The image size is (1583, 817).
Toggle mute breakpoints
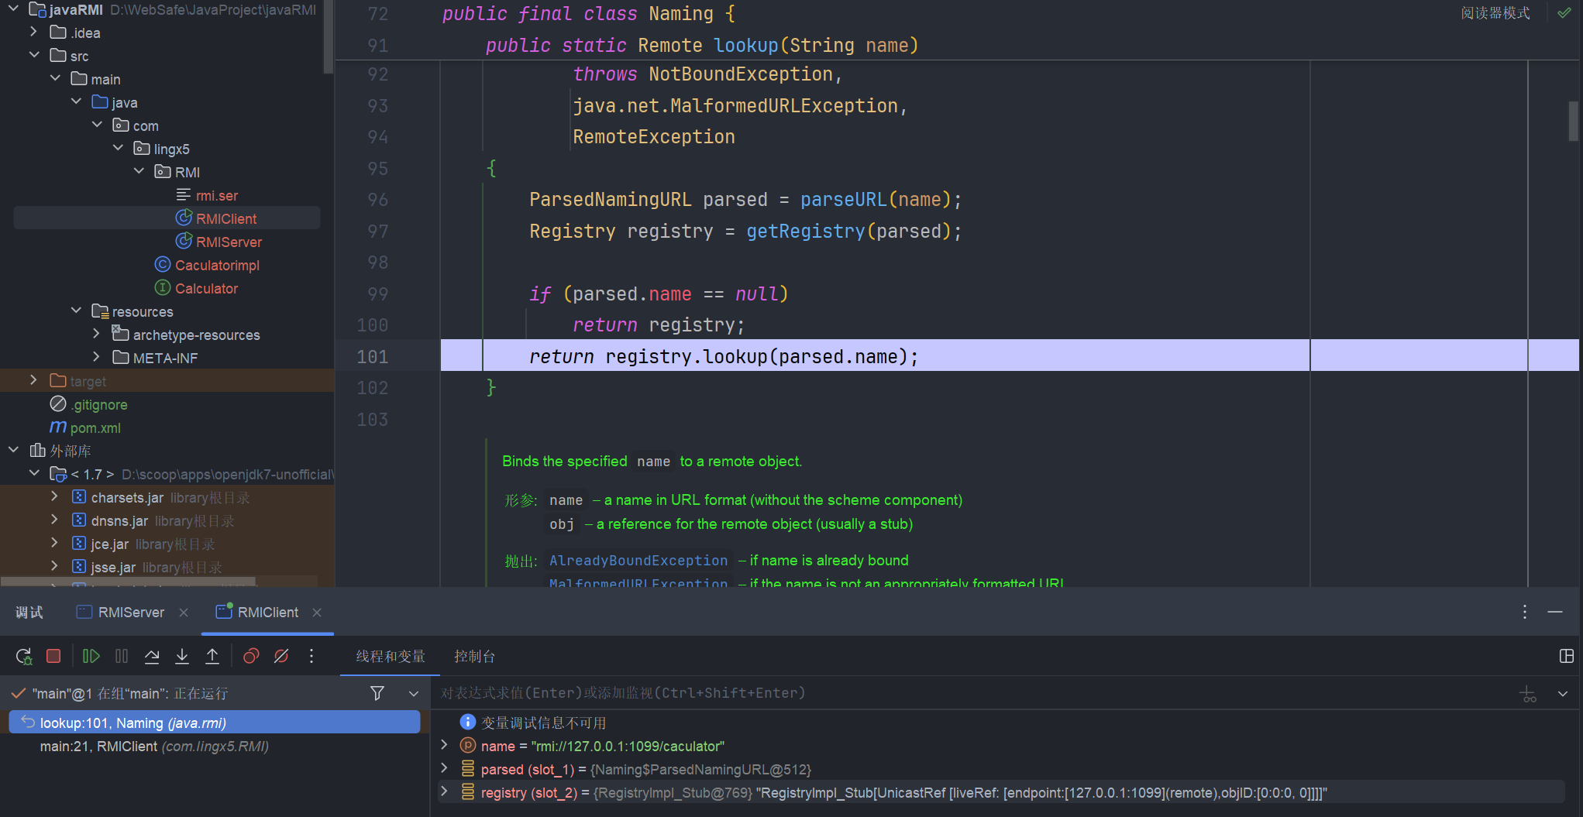(x=281, y=657)
